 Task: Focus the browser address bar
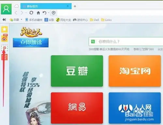110,13
